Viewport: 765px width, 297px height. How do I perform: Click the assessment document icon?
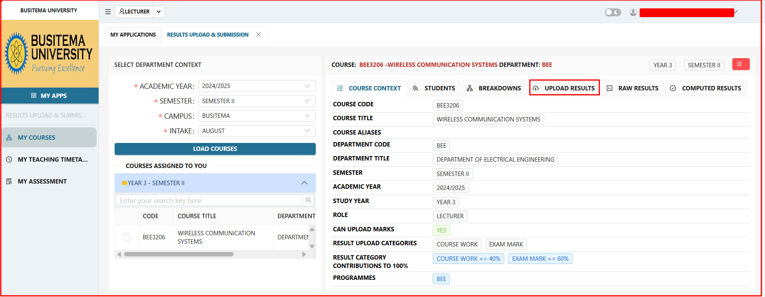(x=9, y=181)
